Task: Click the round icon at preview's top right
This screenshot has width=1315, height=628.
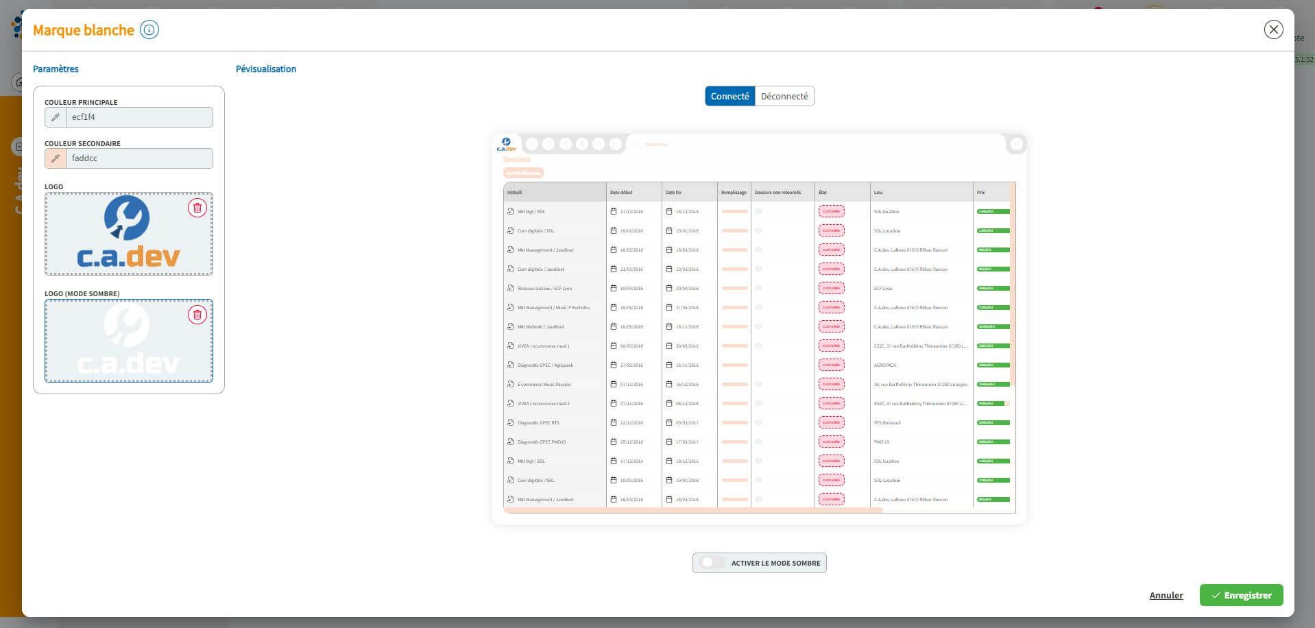Action: point(1016,144)
